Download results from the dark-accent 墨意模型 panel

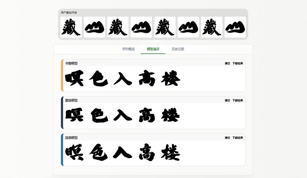pos(238,100)
